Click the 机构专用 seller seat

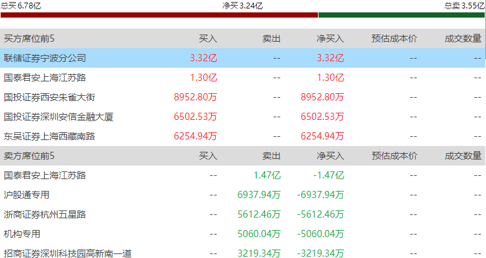pyautogui.click(x=22, y=234)
